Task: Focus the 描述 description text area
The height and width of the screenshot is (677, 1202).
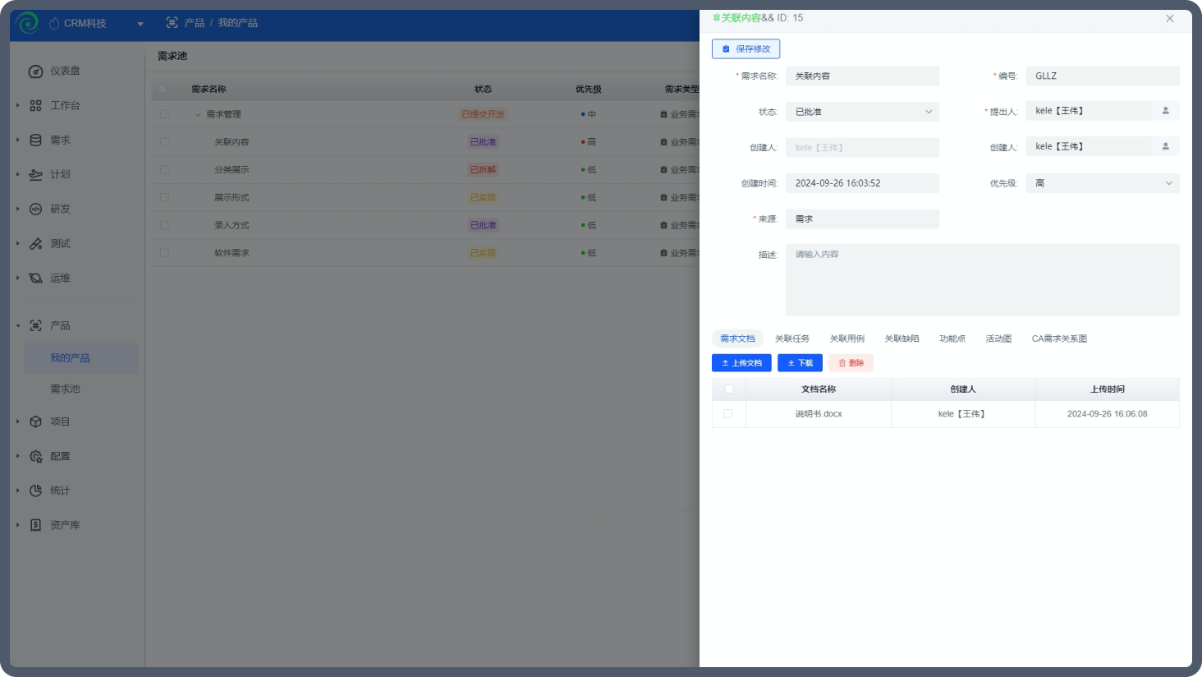Action: (x=982, y=279)
